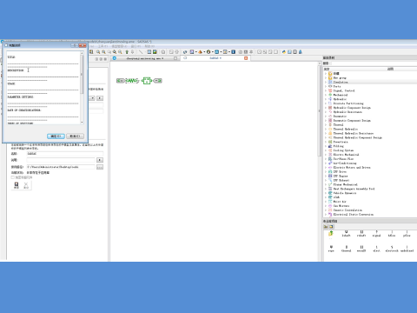
Task: Select the green mass block on canvas
Action: coord(147,81)
